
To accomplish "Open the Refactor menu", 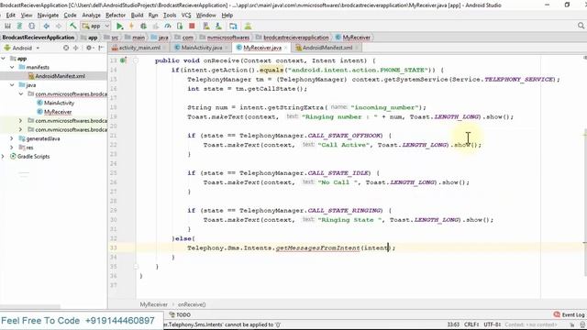I will click(116, 16).
